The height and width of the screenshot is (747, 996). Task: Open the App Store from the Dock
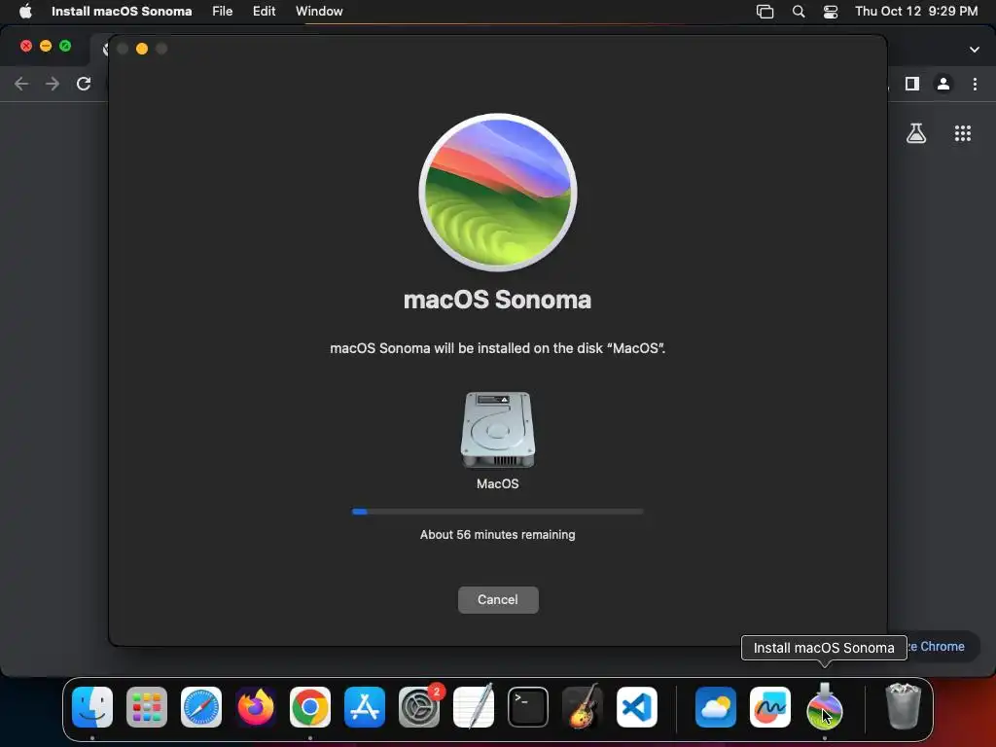(x=365, y=707)
